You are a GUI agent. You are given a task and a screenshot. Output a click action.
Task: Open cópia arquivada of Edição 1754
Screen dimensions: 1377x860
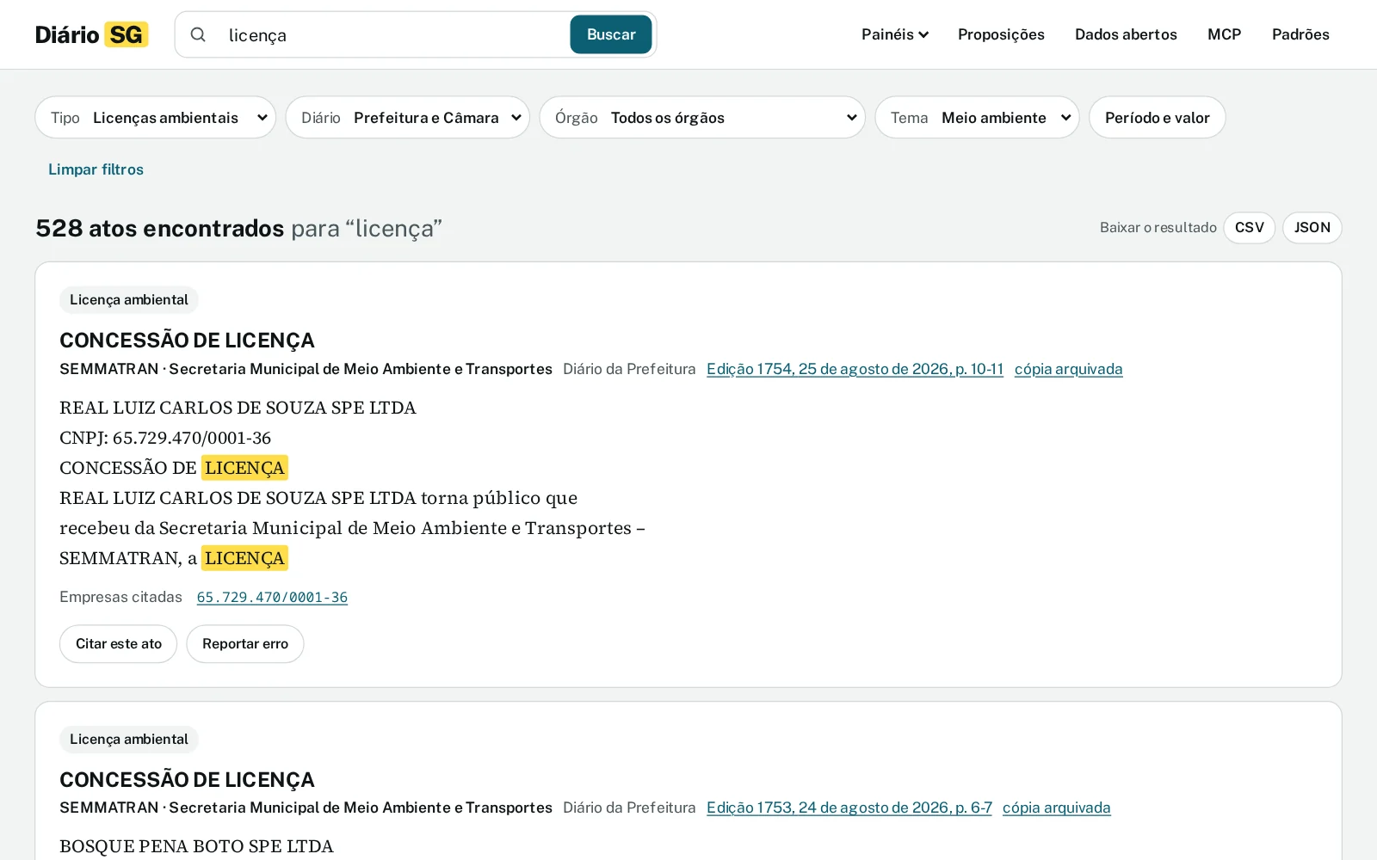[x=1068, y=369]
